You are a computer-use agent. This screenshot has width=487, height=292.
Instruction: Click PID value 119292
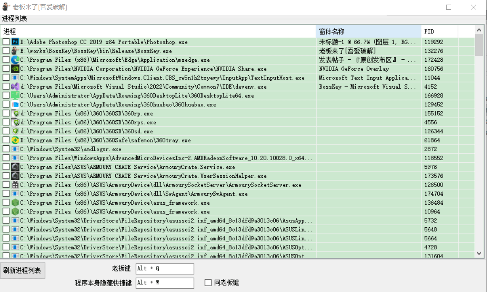(x=434, y=42)
